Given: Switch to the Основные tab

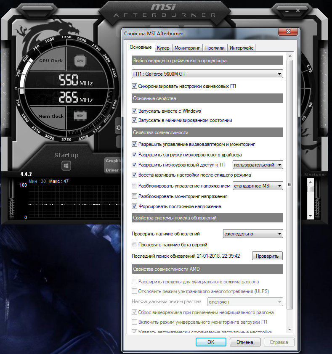Looking at the screenshot, I should click(x=141, y=47).
